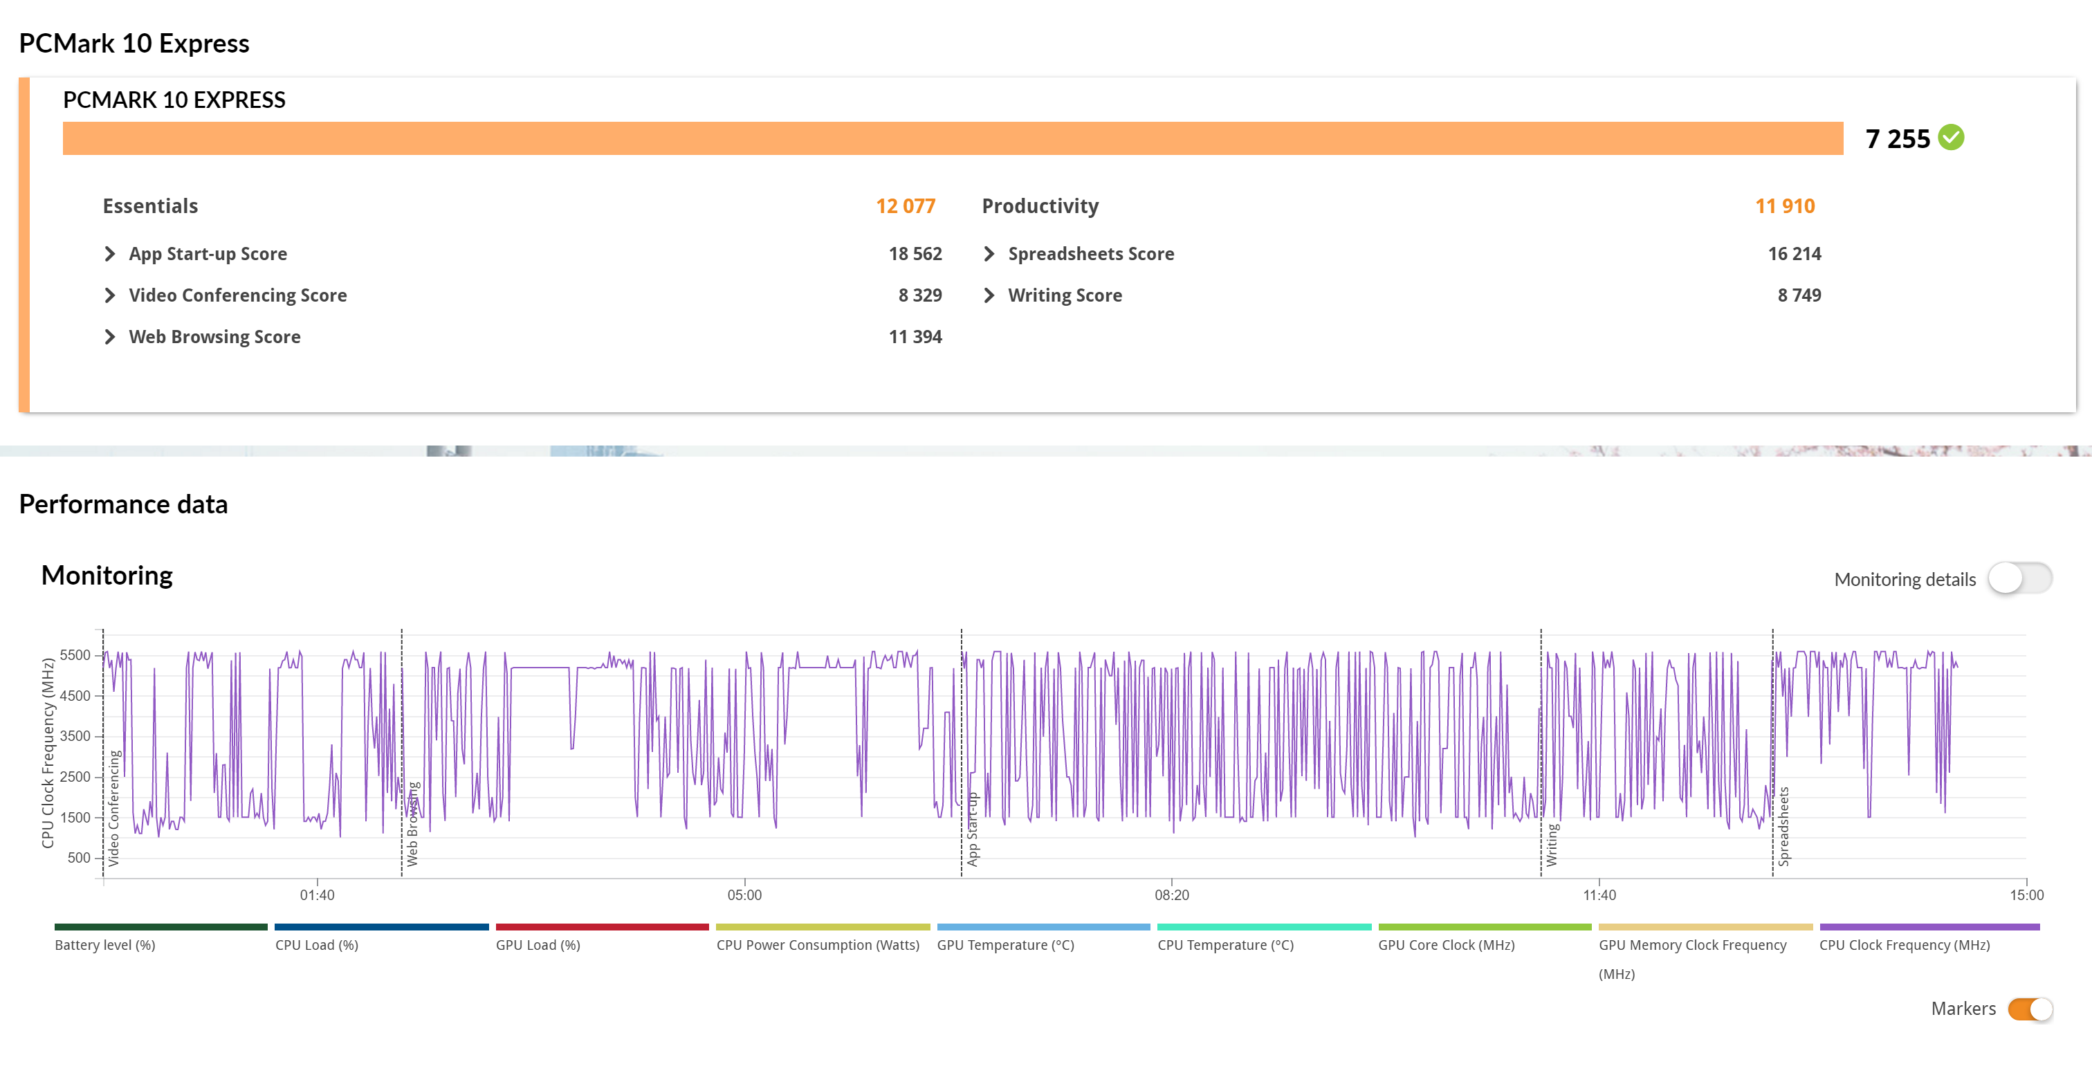Toggle CPU Temperature legend swatch
Image resolution: width=2092 pixels, height=1082 pixels.
click(x=1264, y=927)
